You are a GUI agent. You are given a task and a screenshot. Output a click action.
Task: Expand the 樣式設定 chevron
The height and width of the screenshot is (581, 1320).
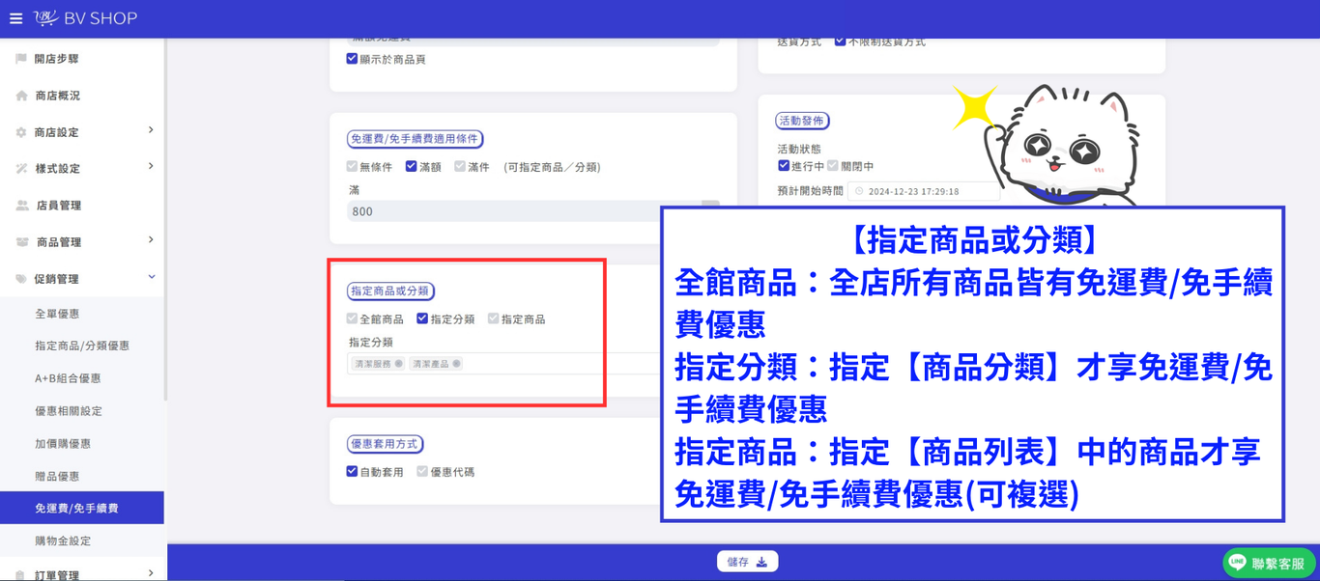[x=151, y=167]
